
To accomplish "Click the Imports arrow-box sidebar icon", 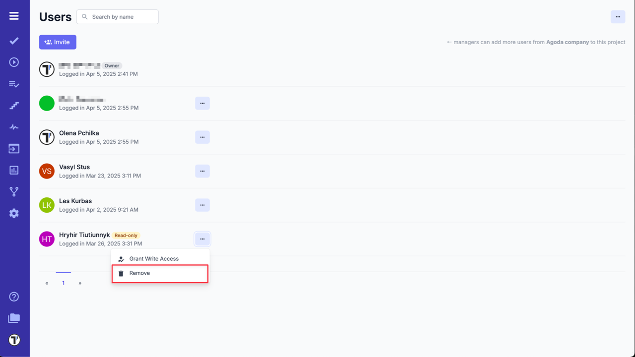I will pos(14,149).
